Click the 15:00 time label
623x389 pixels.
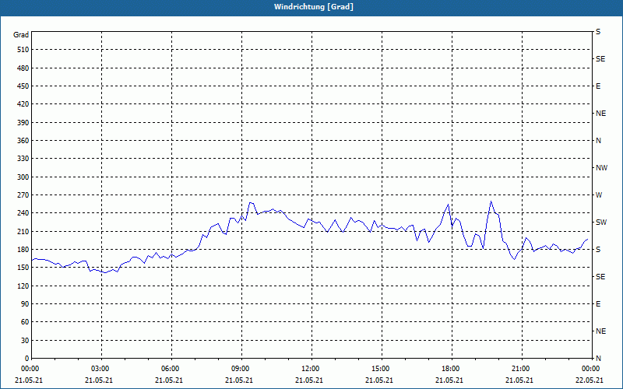pos(382,368)
